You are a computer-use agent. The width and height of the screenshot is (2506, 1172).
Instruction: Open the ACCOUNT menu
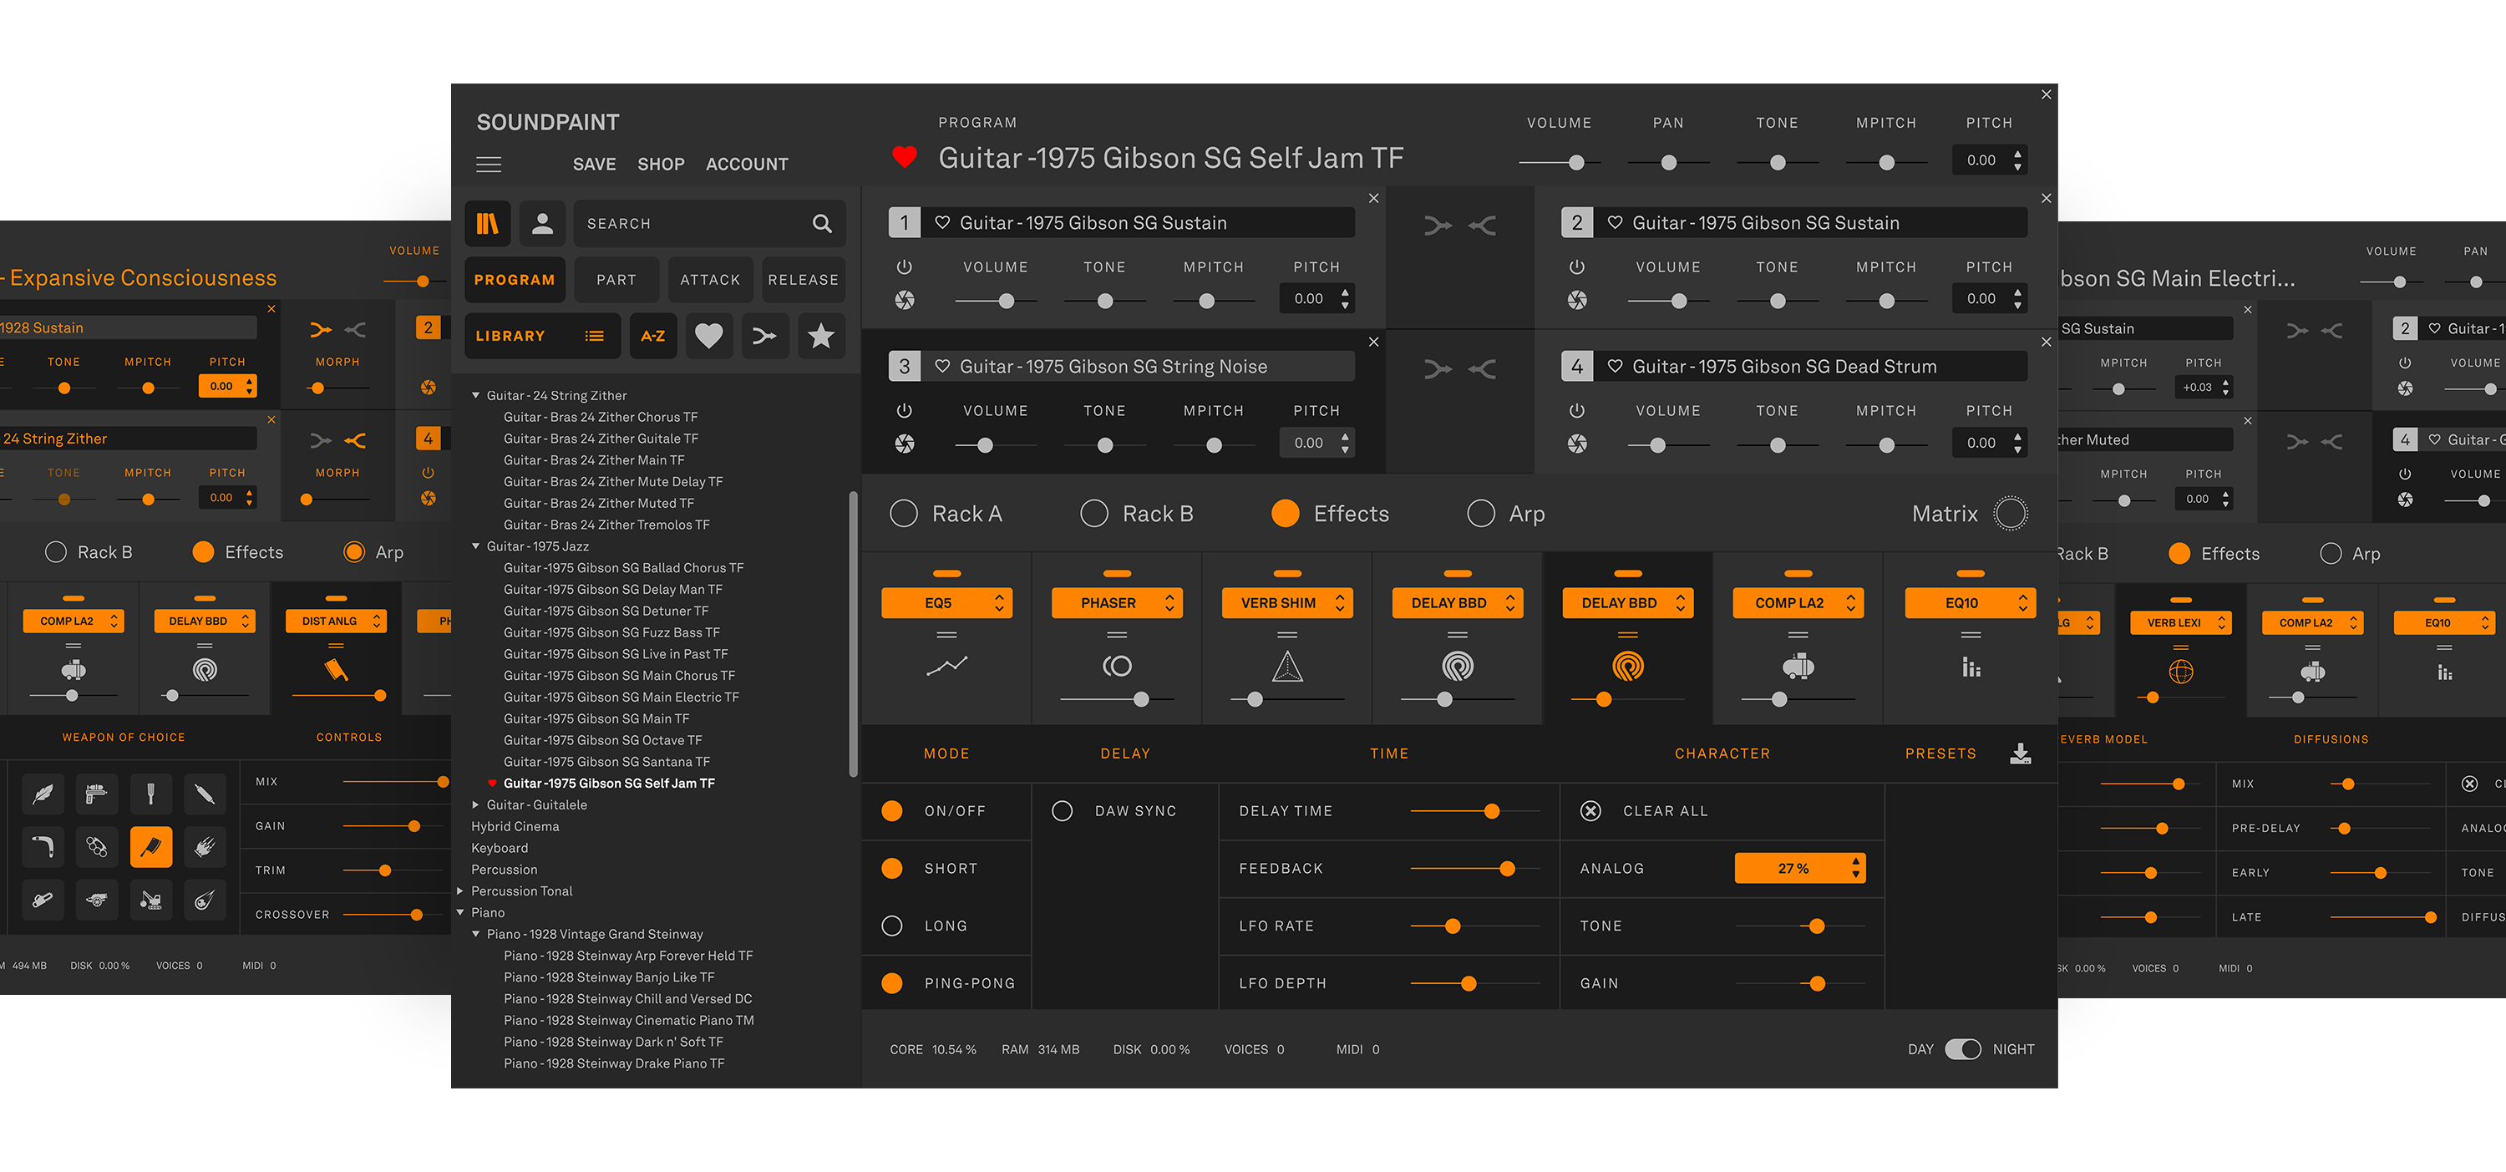pos(746,165)
